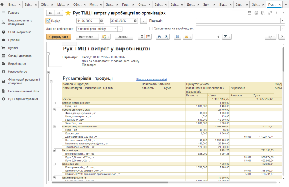Viewport: 289px width, 187px height.
Task: Open report variants dropdown button
Action: point(106,37)
